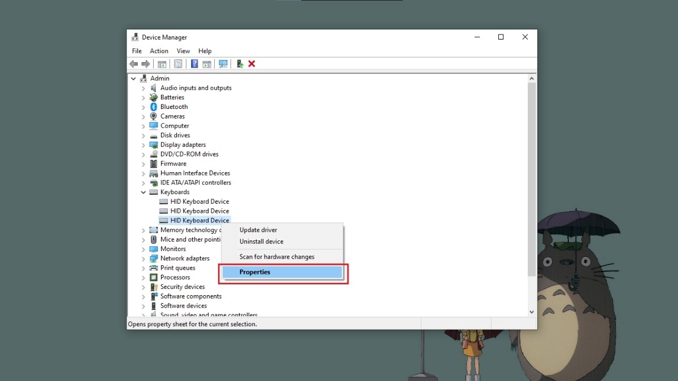Open Properties using the toolbar icon
Screen dimensions: 678x381
[x=178, y=64]
